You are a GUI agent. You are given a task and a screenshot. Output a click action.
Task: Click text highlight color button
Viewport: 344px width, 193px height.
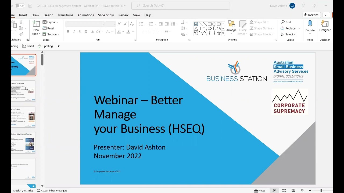coord(119,32)
